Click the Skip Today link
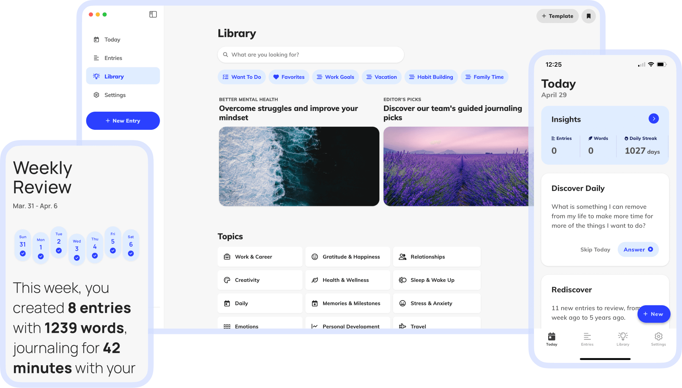 tap(595, 250)
